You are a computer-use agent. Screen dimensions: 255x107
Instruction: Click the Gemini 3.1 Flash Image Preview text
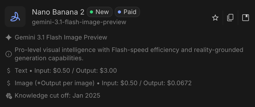[x=61, y=37]
